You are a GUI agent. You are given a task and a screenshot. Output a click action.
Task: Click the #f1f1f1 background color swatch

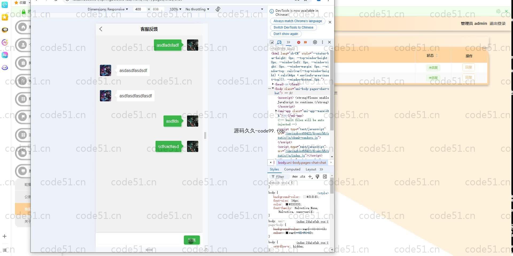click(x=305, y=197)
